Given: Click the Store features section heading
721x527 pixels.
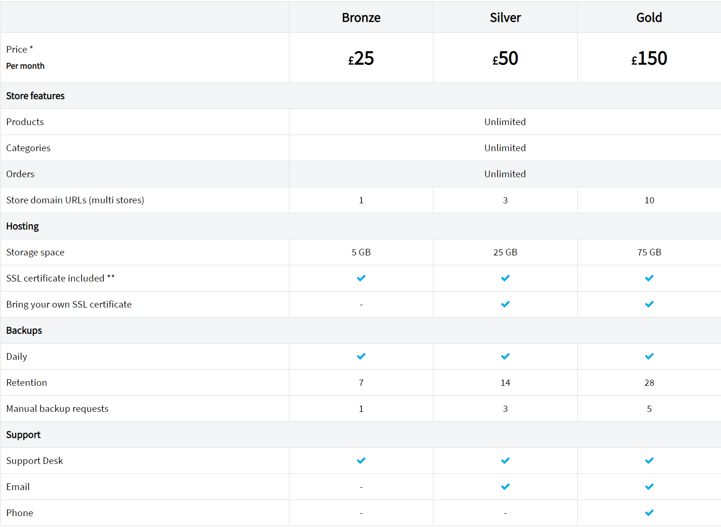Looking at the screenshot, I should click(36, 96).
